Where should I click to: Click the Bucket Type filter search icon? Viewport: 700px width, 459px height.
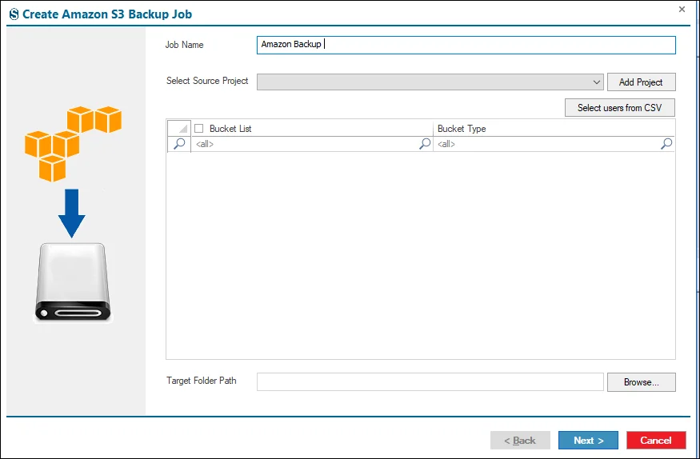(x=666, y=143)
